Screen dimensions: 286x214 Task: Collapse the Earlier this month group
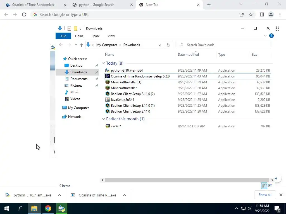point(103,119)
